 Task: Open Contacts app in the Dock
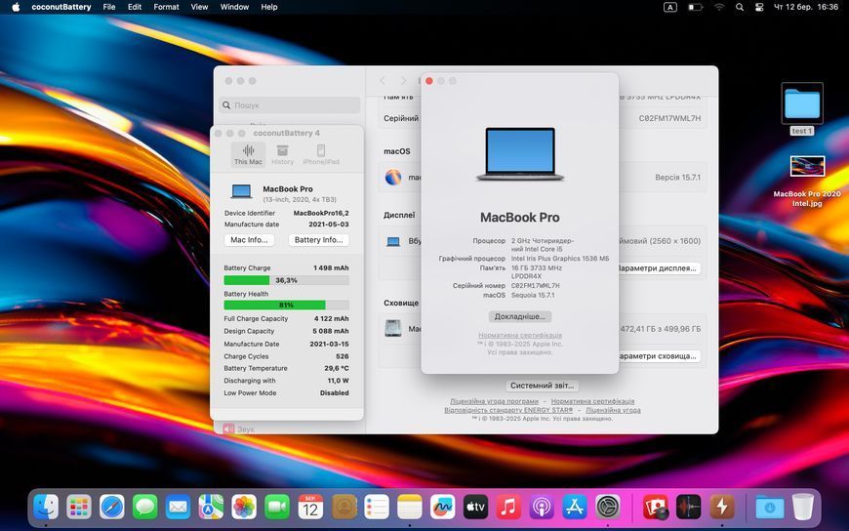pos(344,508)
